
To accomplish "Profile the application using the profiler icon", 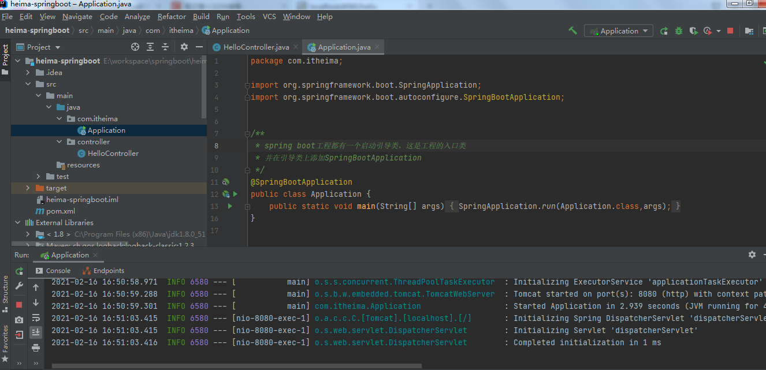I will [x=706, y=31].
